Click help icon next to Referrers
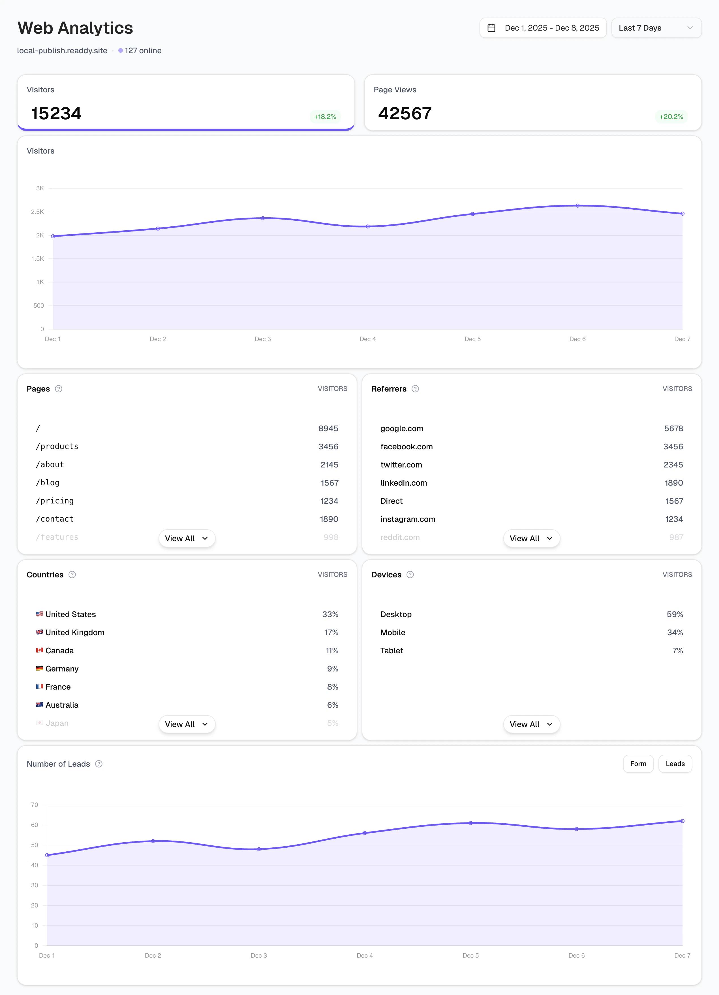This screenshot has height=995, width=719. tap(415, 389)
